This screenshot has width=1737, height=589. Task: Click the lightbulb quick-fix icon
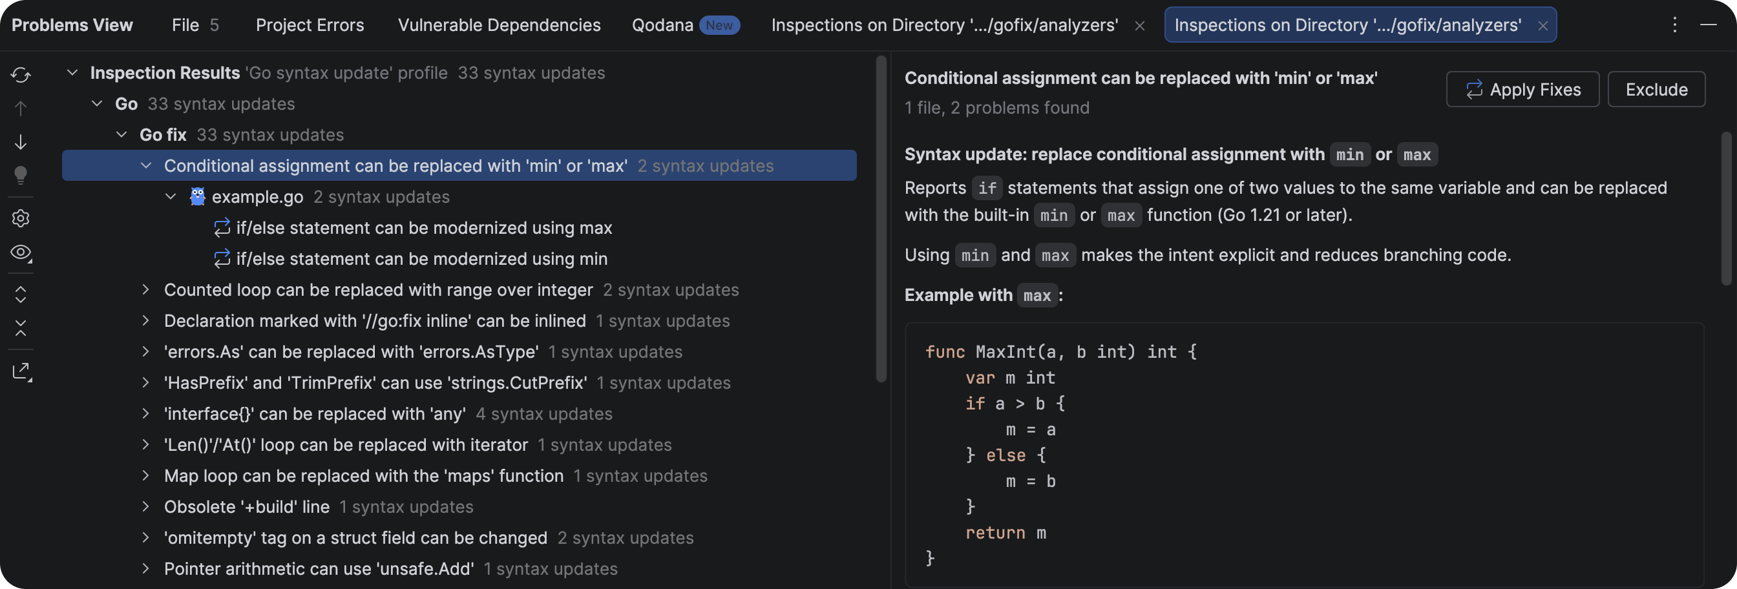point(21,175)
